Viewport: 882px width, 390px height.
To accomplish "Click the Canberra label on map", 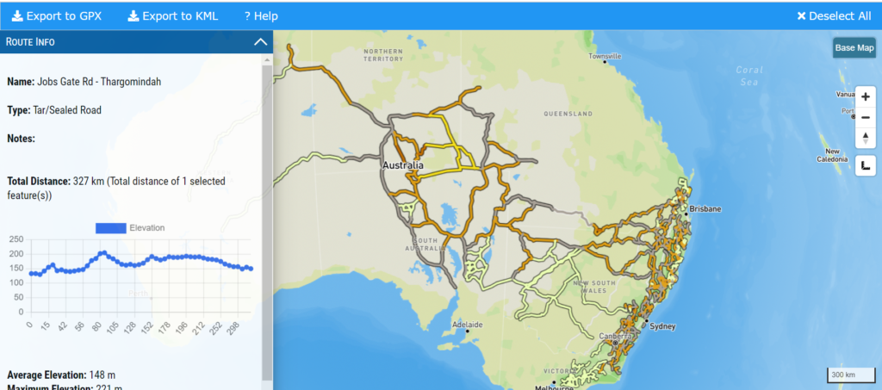I will [615, 336].
